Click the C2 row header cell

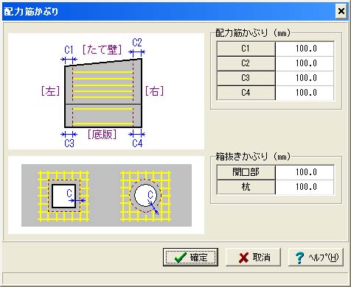point(246,63)
